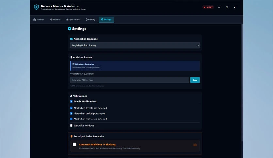This screenshot has height=158, width=273.
Task: Select the Settings tab
Action: click(x=106, y=19)
